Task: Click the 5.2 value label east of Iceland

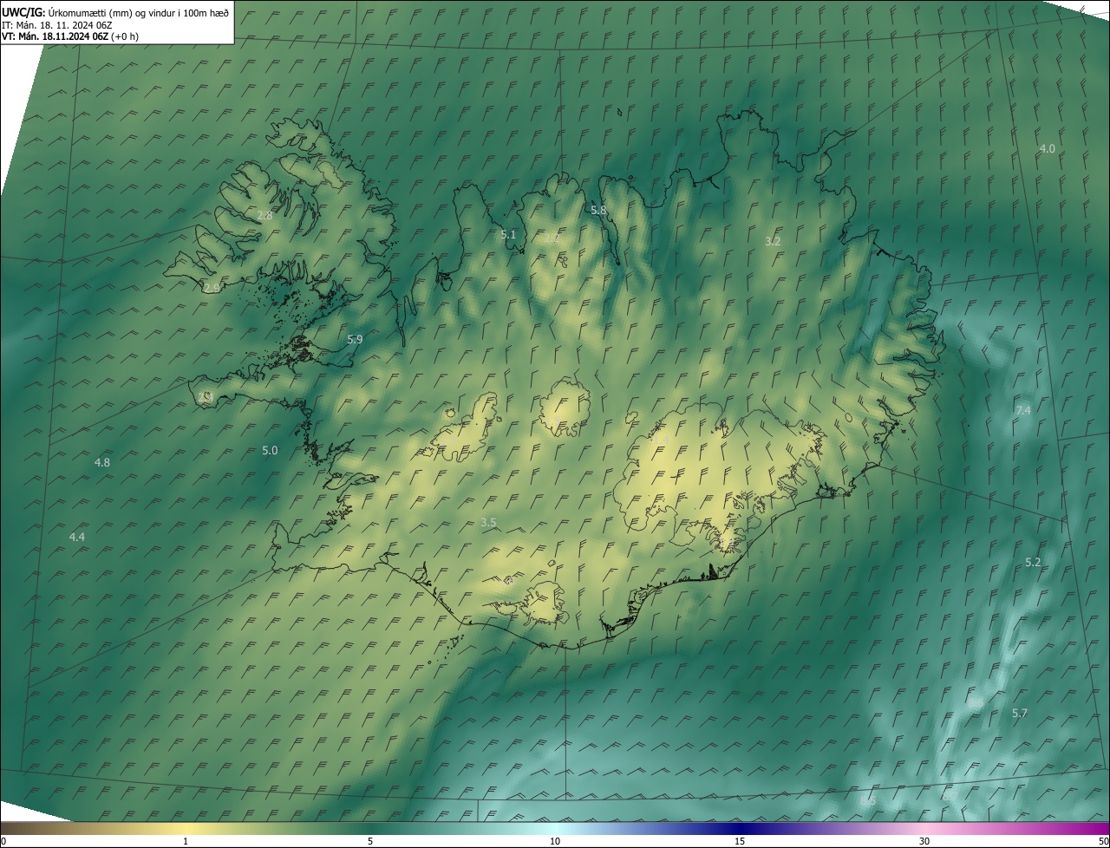Action: 1032,563
